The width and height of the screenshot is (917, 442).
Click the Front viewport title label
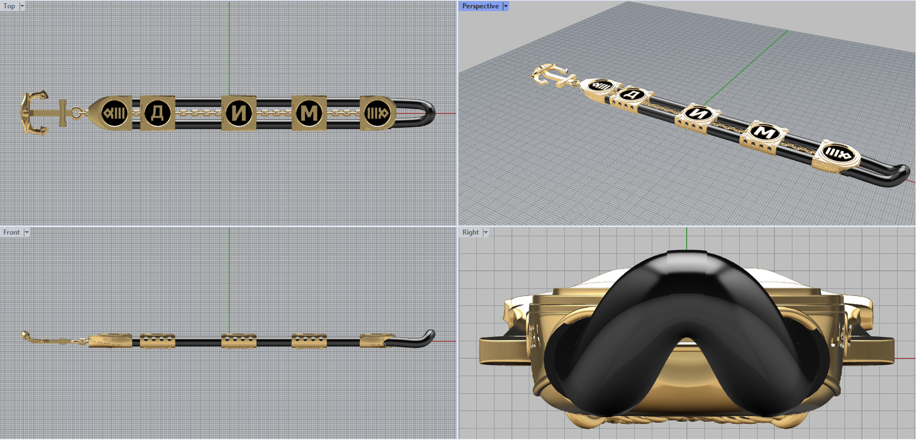pyautogui.click(x=11, y=232)
